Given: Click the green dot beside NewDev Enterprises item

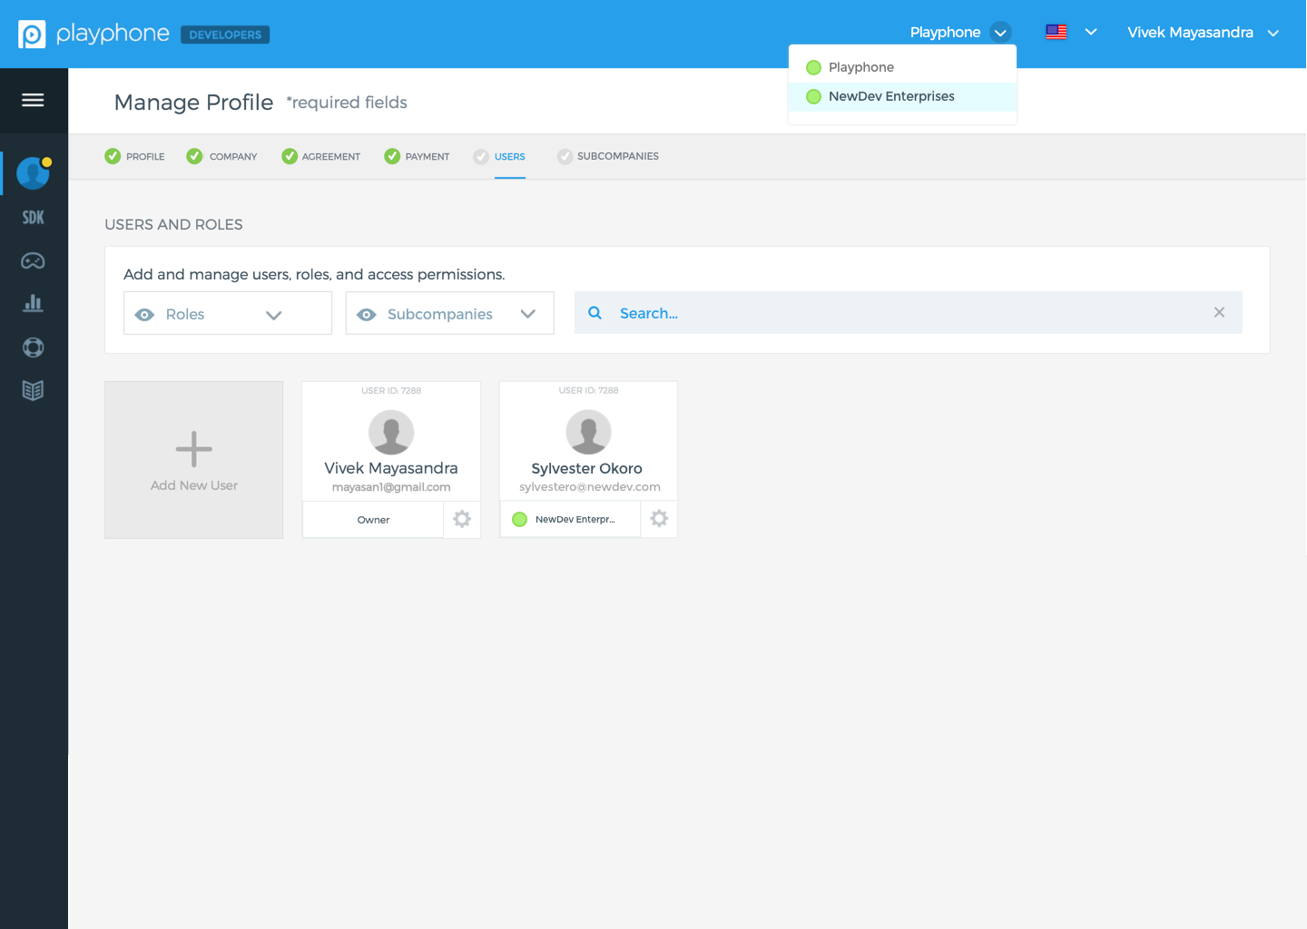Looking at the screenshot, I should [813, 96].
